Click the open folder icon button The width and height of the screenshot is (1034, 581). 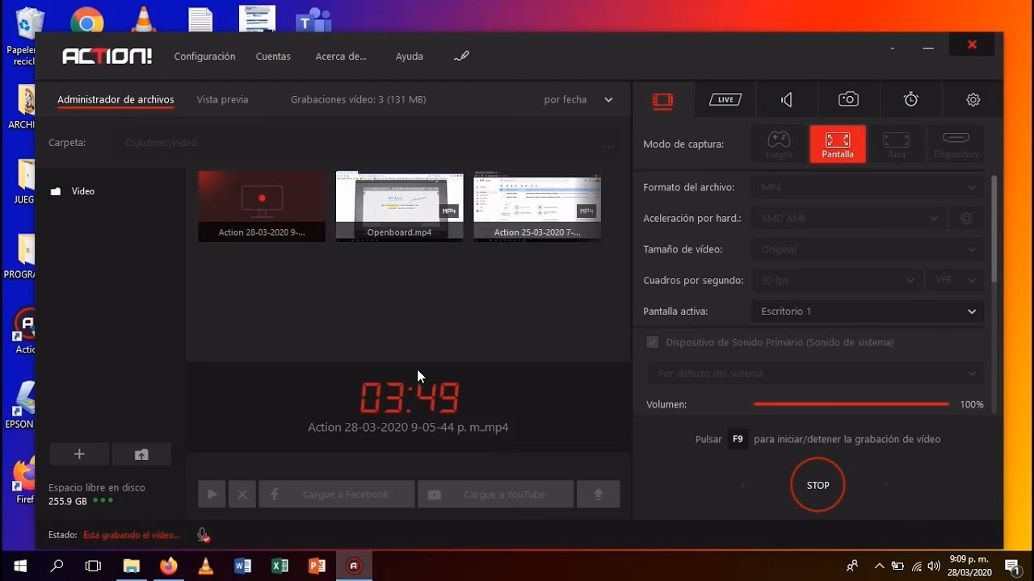tap(141, 454)
